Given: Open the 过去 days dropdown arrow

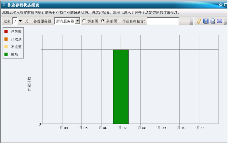Looking at the screenshot, I should 20,21.
